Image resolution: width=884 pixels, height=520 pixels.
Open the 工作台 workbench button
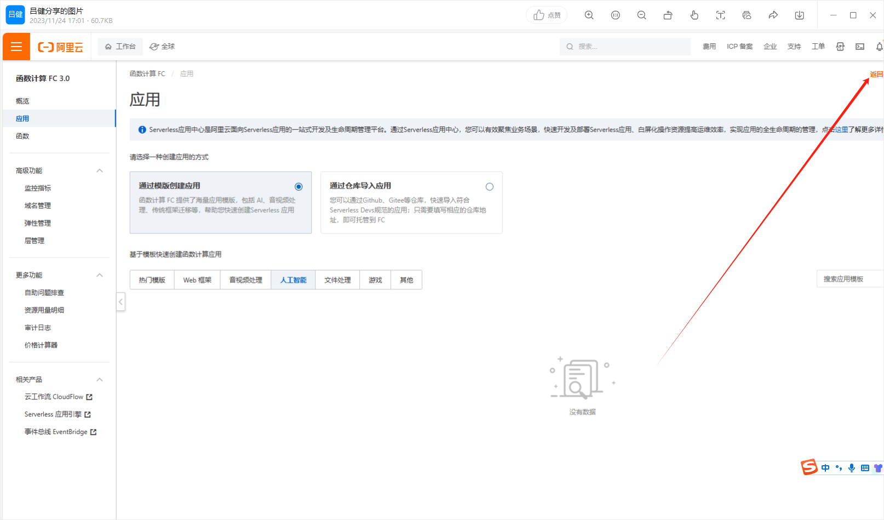click(x=120, y=47)
